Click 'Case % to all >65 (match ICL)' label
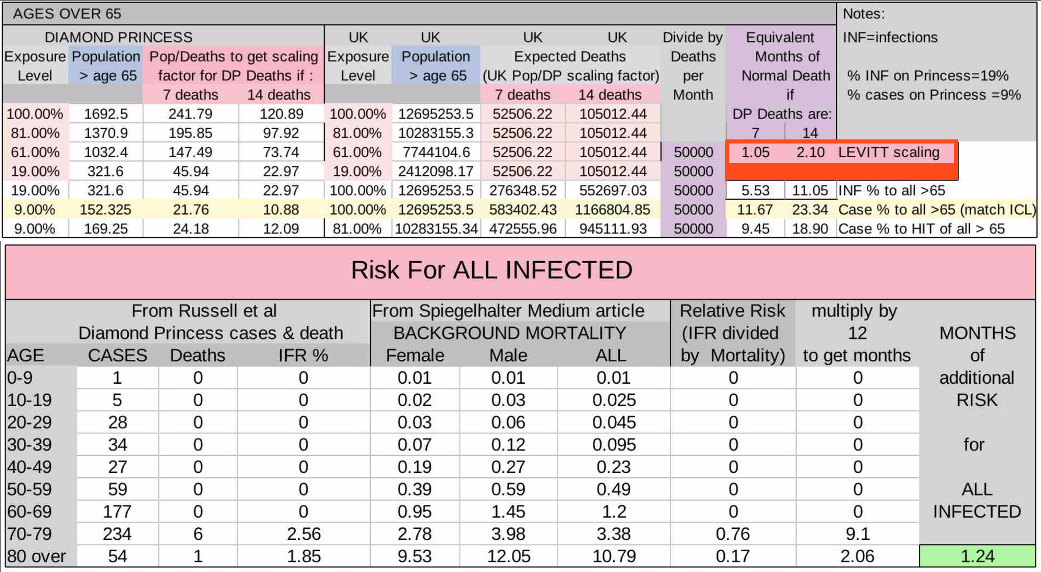This screenshot has width=1041, height=572. tap(937, 210)
